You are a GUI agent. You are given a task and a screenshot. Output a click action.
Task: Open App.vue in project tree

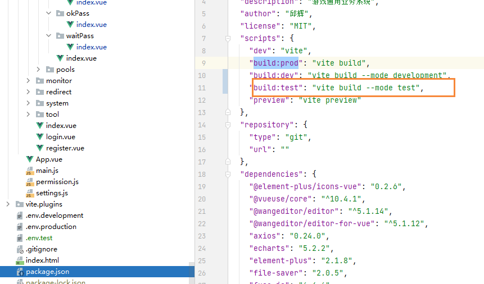(x=49, y=159)
